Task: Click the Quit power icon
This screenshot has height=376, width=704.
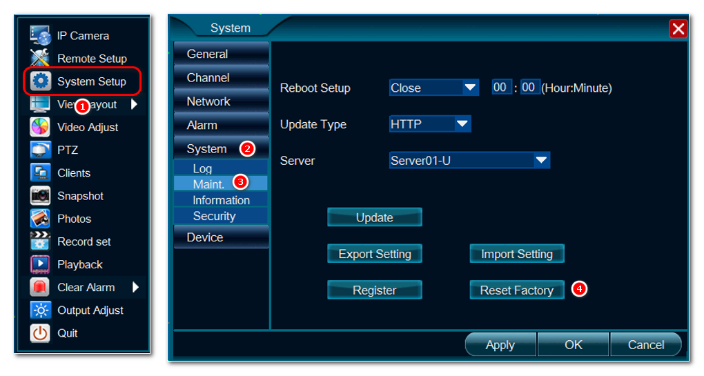Action: click(40, 333)
